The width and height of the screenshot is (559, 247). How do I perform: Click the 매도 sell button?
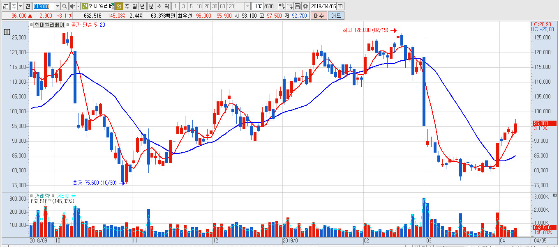tap(336, 16)
